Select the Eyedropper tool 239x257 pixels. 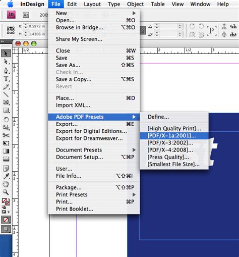[x=6, y=176]
